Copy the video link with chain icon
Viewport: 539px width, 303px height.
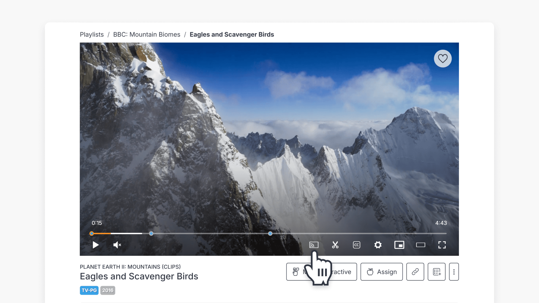(415, 272)
